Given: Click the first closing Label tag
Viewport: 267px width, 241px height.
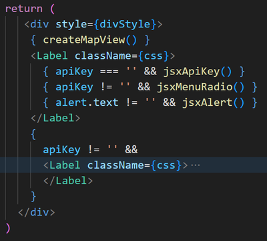Looking at the screenshot, I should pos(55,118).
